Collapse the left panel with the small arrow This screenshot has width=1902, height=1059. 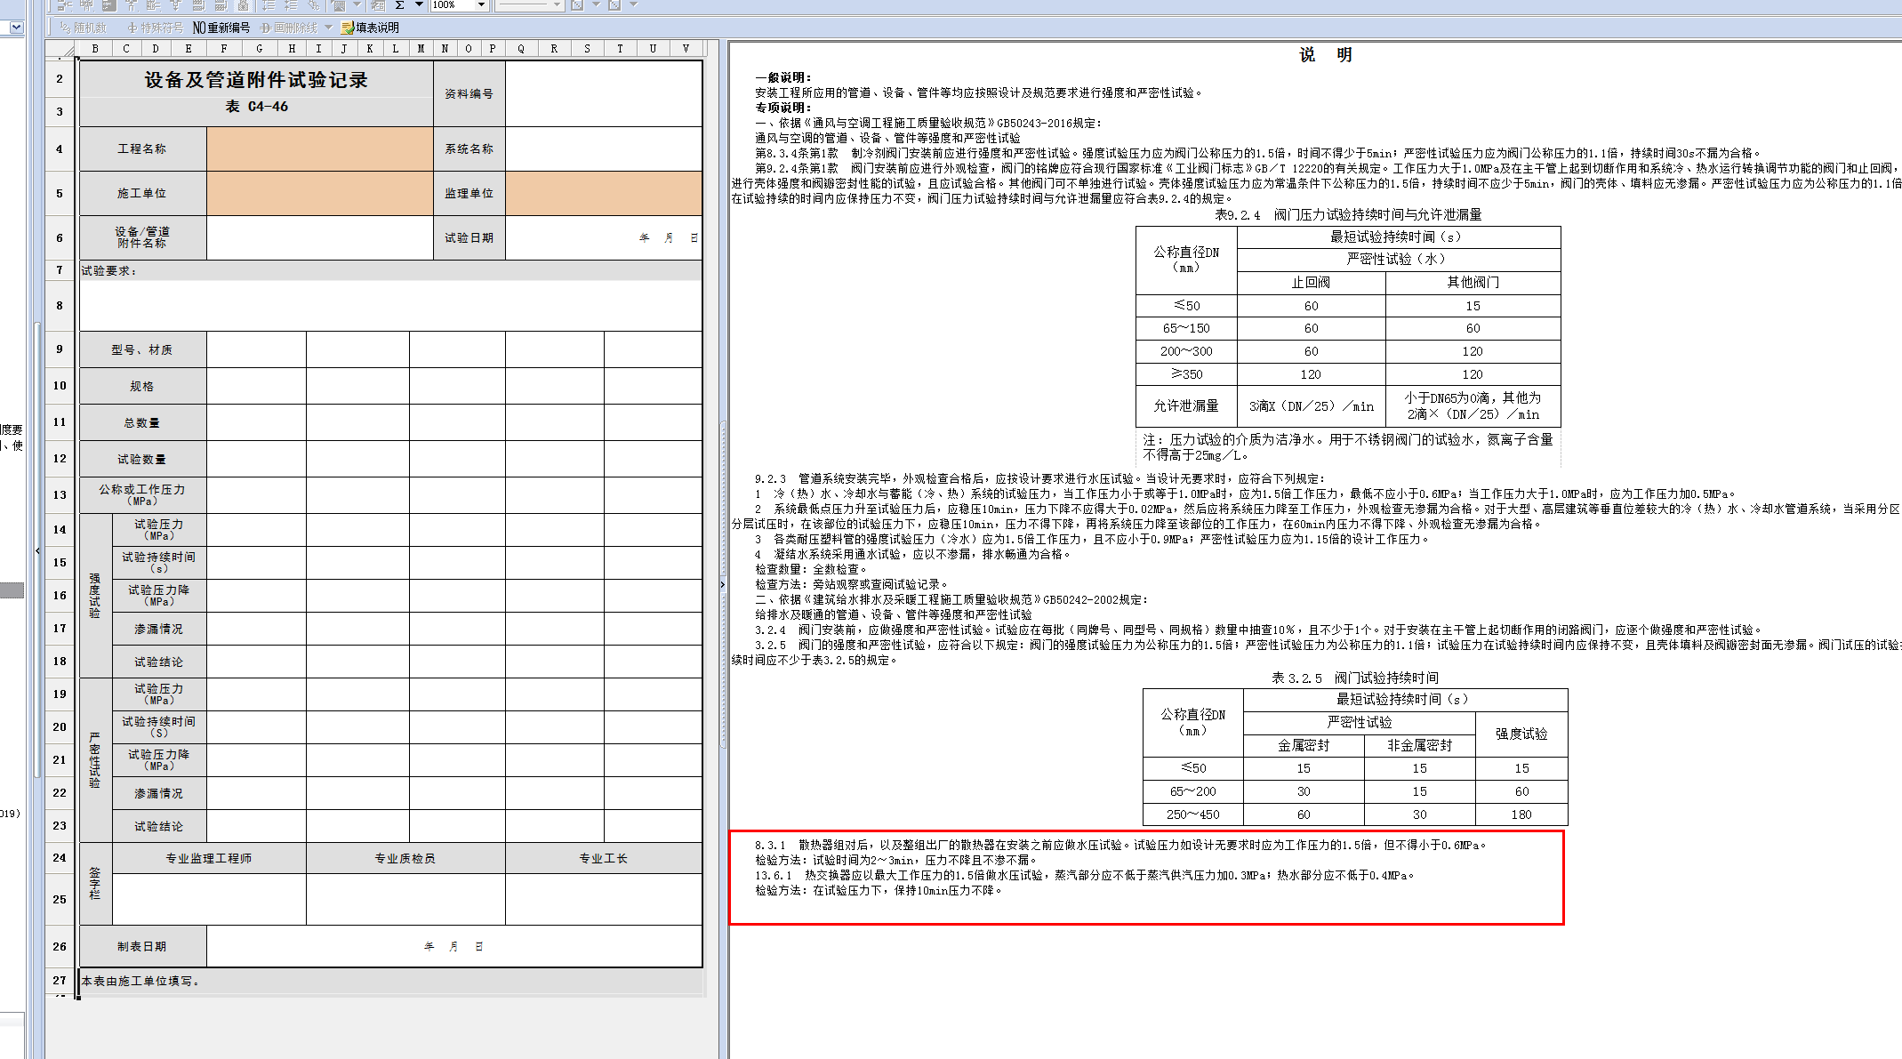pos(37,551)
